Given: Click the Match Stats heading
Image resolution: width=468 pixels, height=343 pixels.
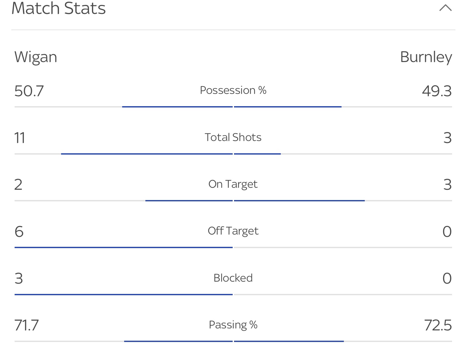Looking at the screenshot, I should click(x=59, y=8).
